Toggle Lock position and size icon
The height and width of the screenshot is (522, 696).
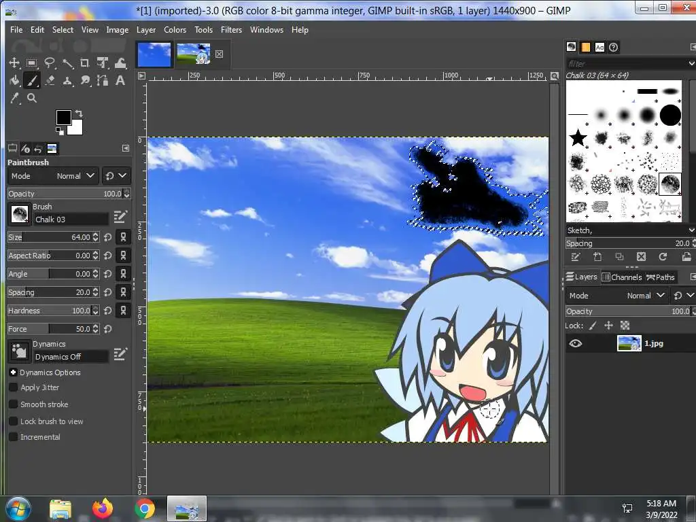[608, 326]
